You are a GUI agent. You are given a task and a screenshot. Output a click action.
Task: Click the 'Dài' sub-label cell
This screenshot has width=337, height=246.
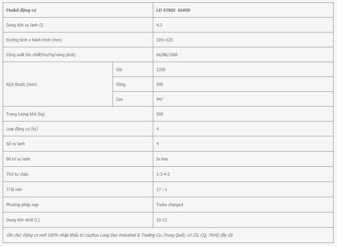133,70
